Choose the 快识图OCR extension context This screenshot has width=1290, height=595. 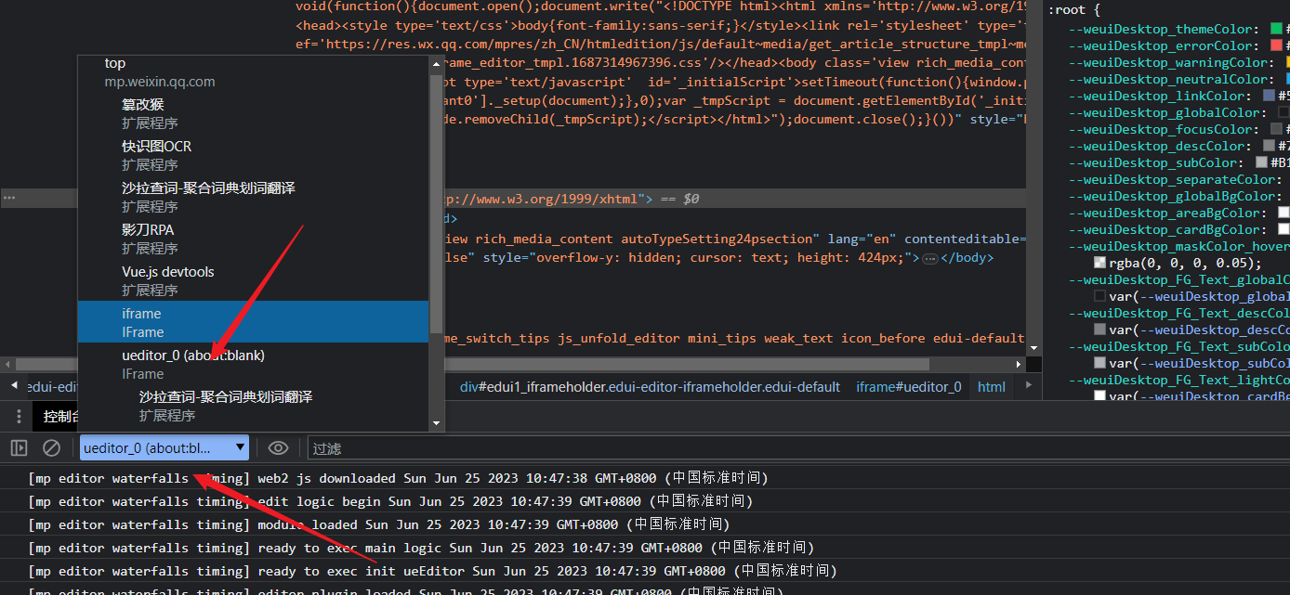tap(254, 155)
